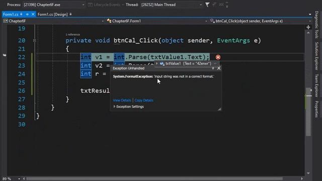Click the horizontal scrollbar left arrow
Image resolution: width=322 pixels, height=181 pixels.
(24, 179)
